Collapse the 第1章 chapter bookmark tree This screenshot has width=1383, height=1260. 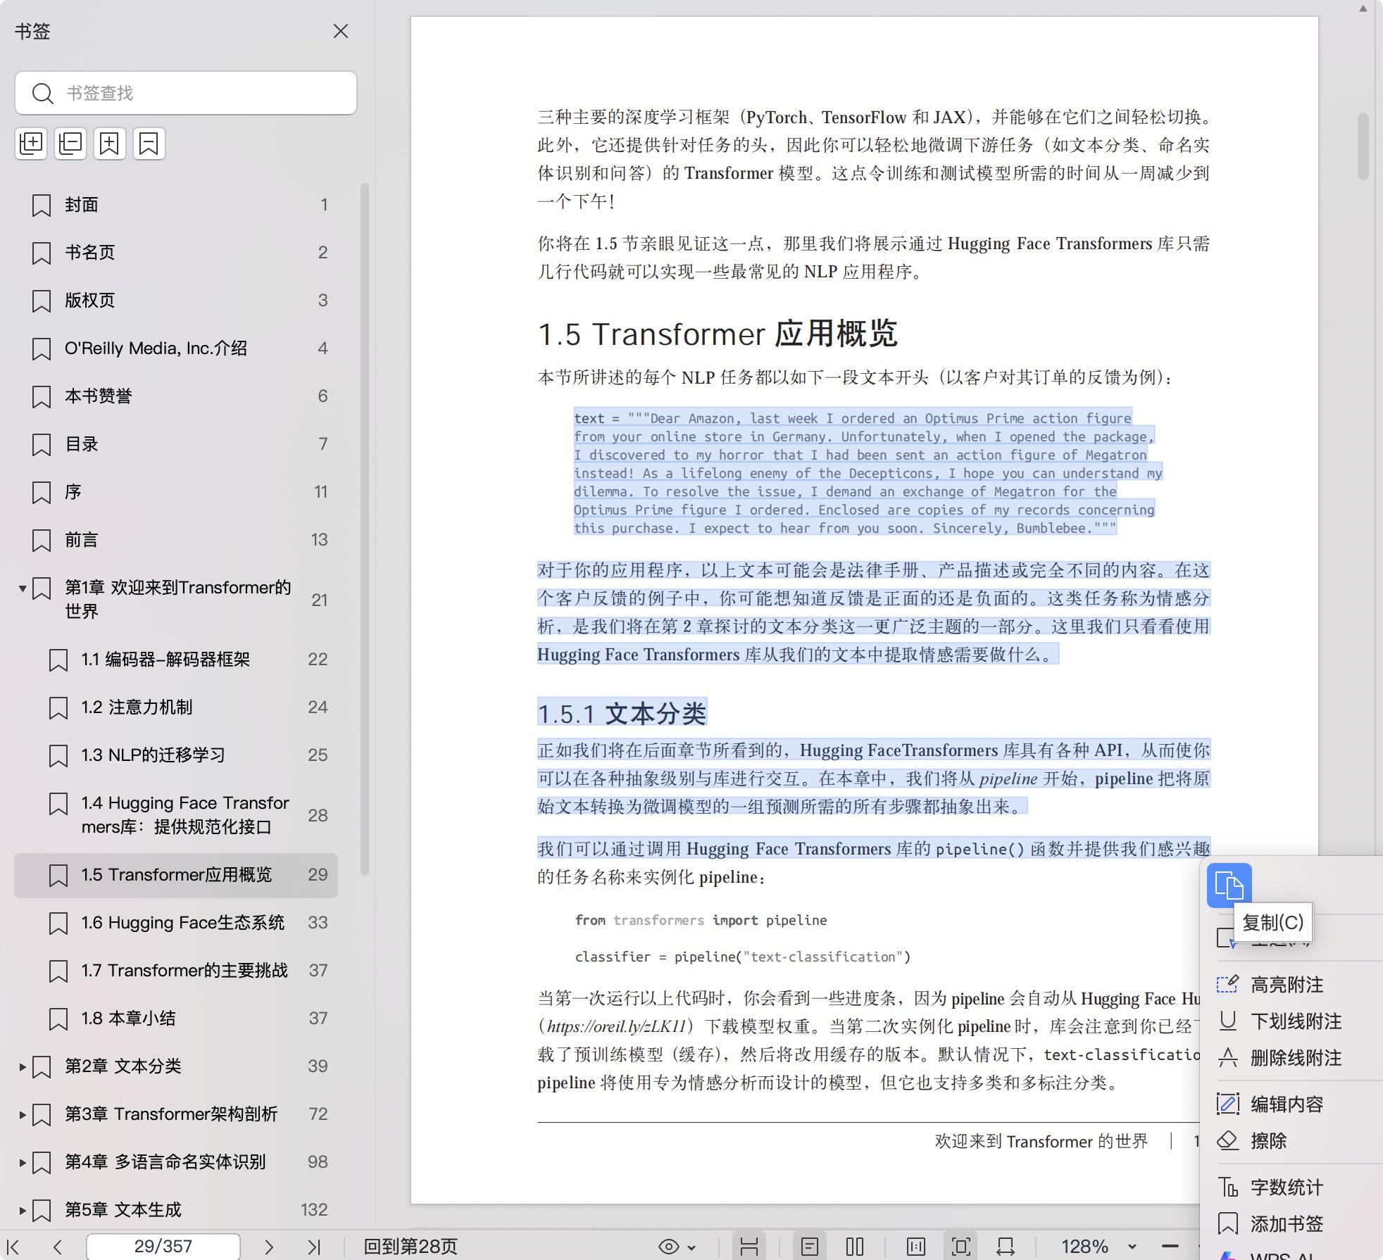23,588
